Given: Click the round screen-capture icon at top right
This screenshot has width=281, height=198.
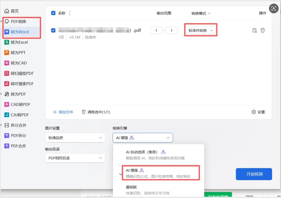Looking at the screenshot, I should 274,8.
